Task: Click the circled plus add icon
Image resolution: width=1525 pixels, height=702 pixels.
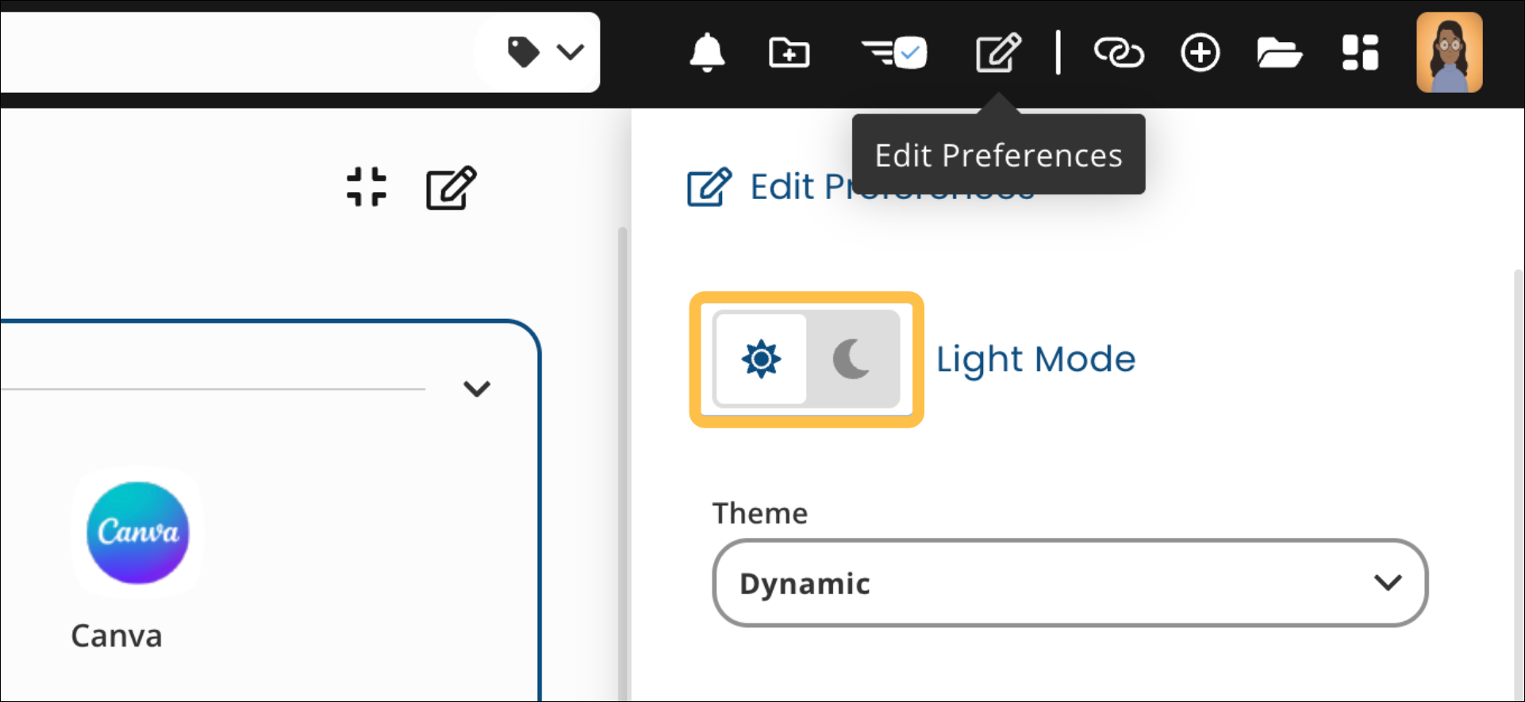Action: [1200, 53]
